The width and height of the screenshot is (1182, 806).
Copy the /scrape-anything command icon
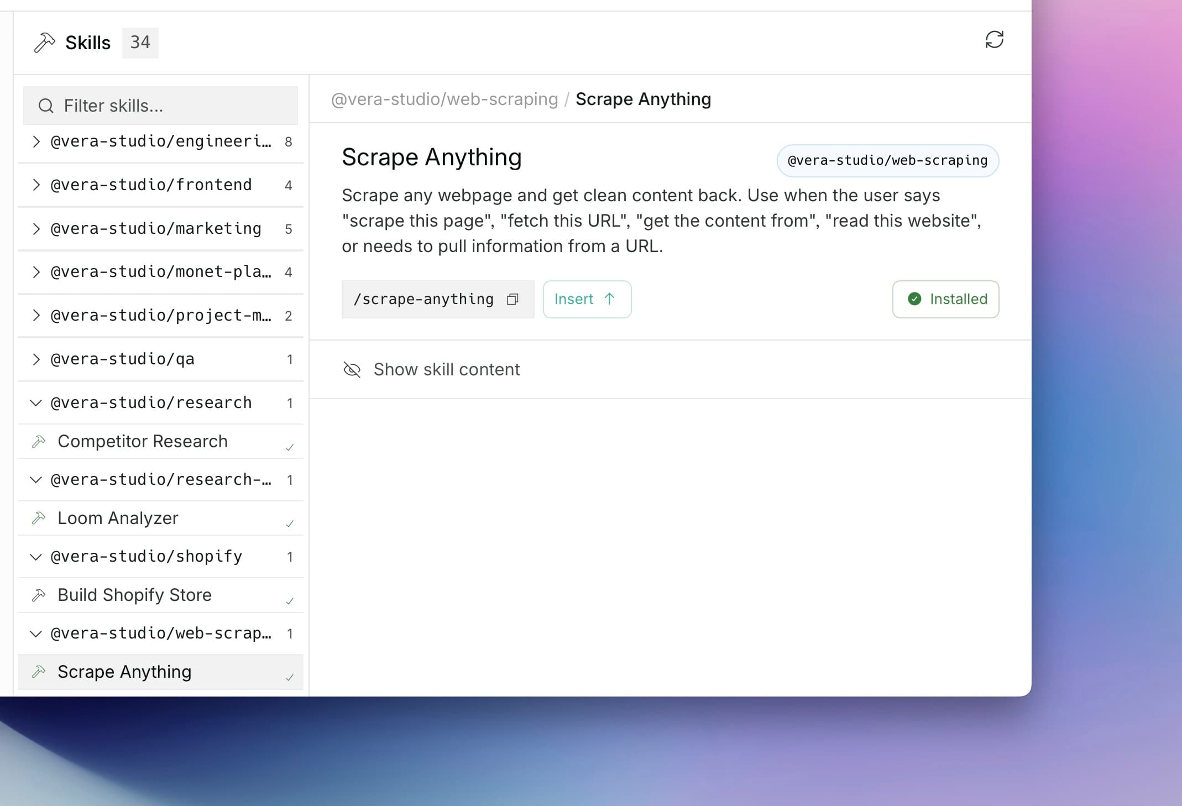click(512, 299)
